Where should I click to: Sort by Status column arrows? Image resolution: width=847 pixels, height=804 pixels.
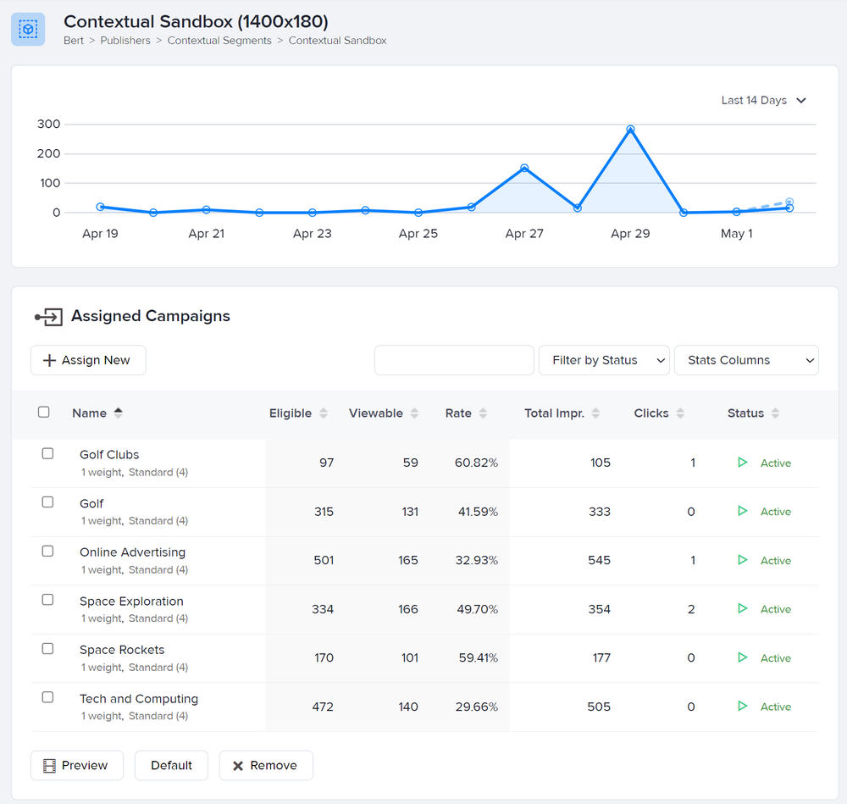(775, 413)
